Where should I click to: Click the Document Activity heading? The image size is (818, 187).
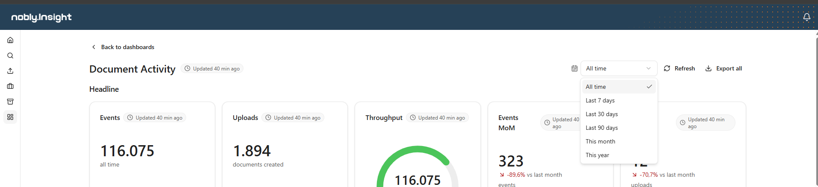pos(132,69)
